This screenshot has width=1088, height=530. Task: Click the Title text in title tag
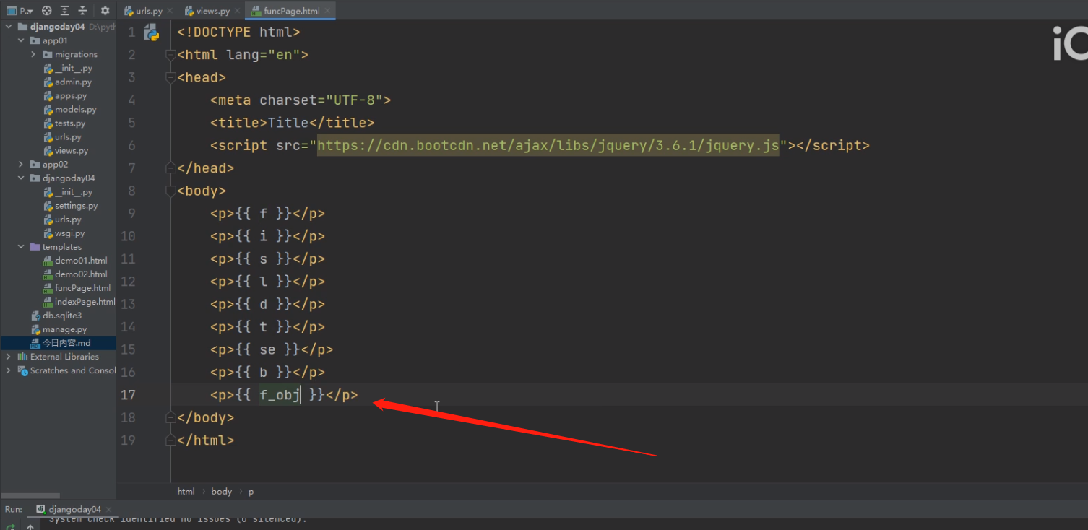click(x=288, y=123)
